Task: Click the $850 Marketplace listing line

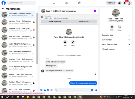Action: tap(56, 18)
